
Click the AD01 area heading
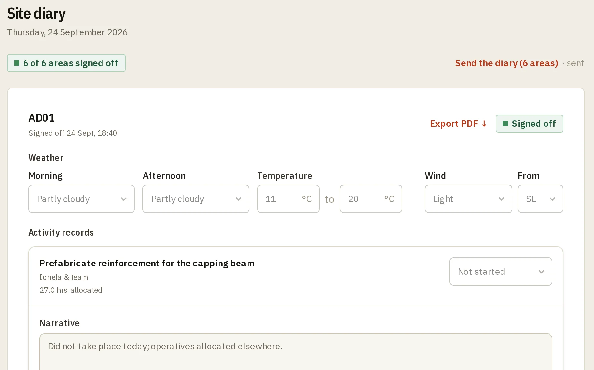point(42,118)
